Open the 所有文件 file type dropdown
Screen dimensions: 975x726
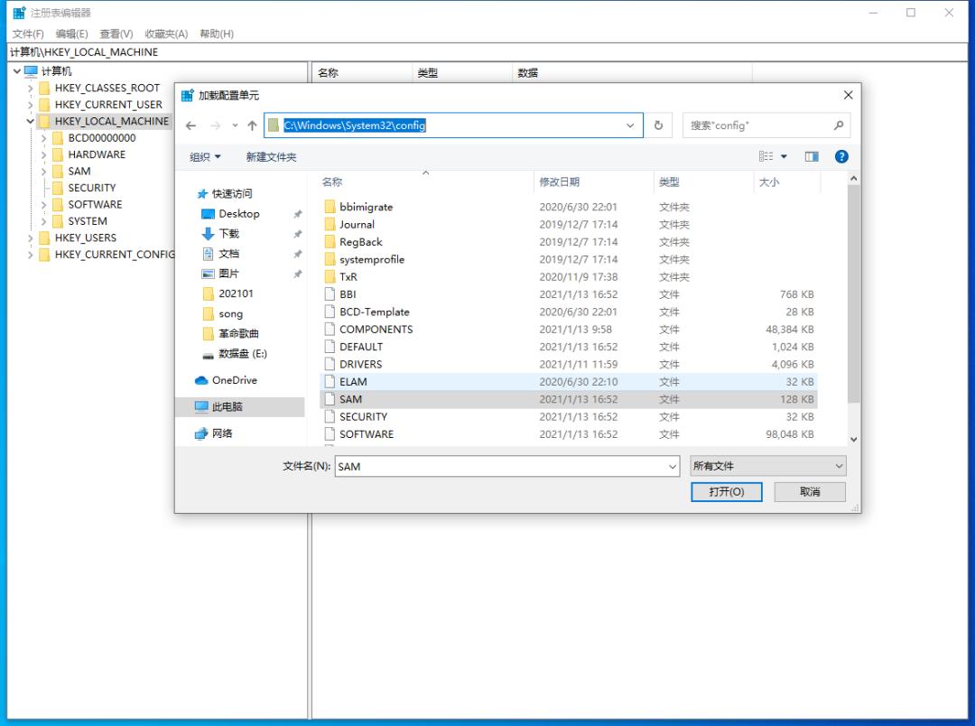click(767, 467)
